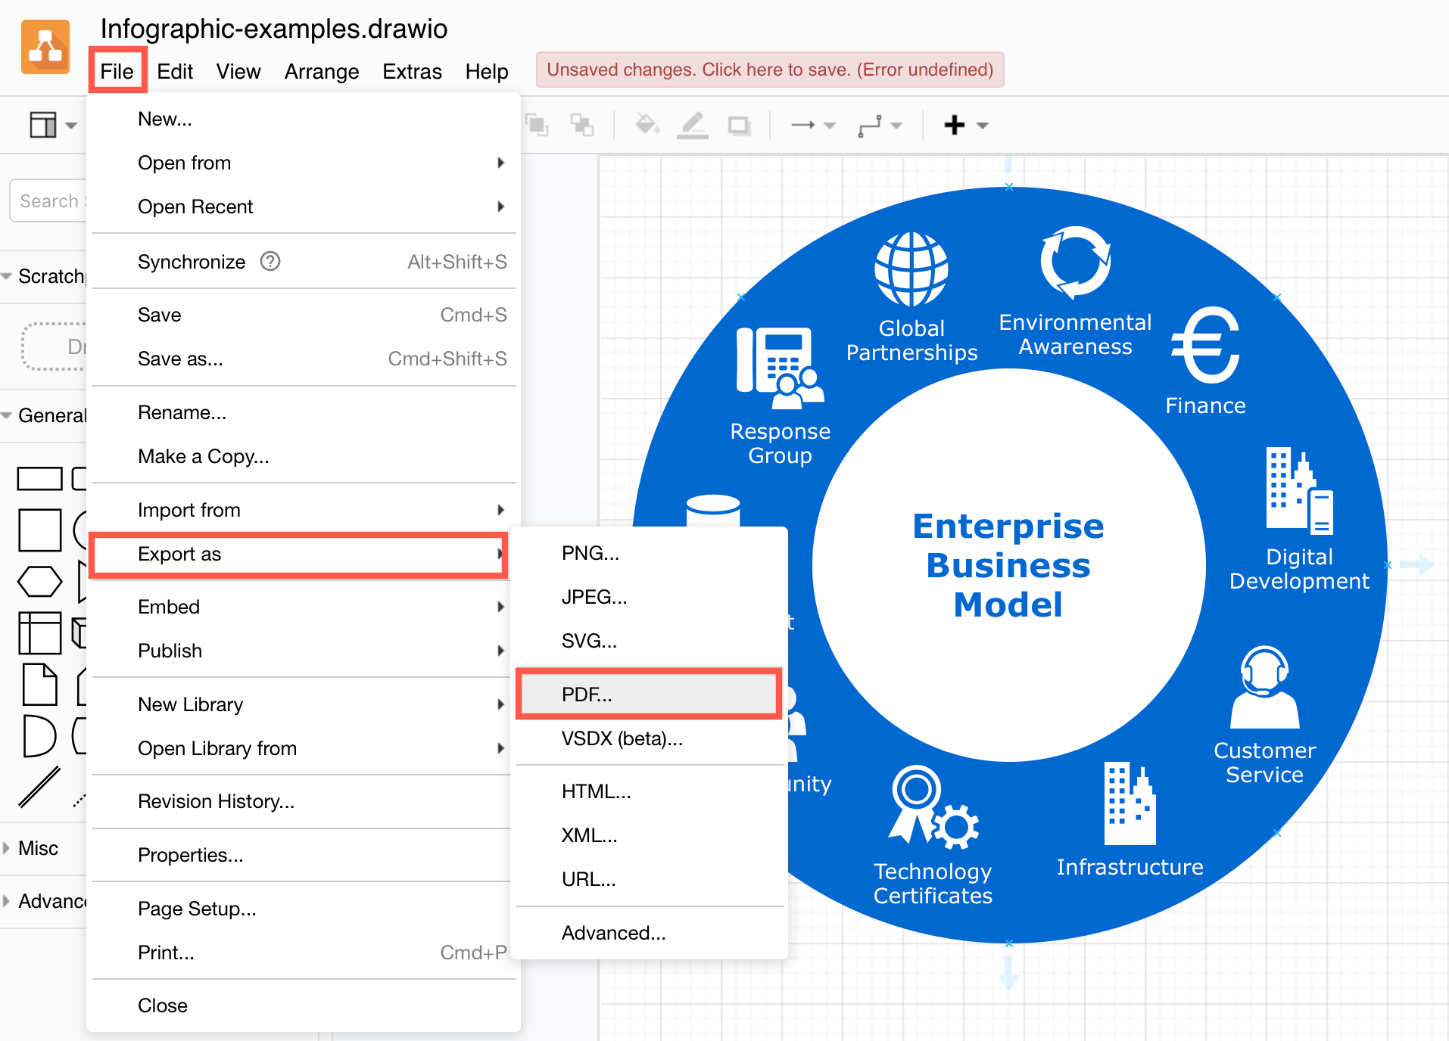The image size is (1449, 1041).
Task: Click the view panel layout icon
Action: click(44, 125)
